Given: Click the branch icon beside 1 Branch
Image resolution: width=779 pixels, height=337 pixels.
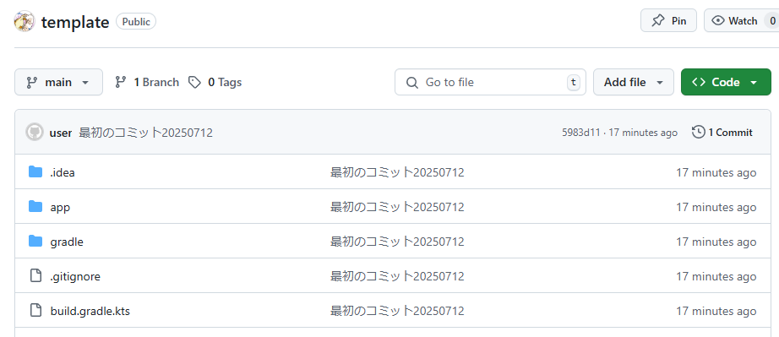Looking at the screenshot, I should (x=120, y=83).
